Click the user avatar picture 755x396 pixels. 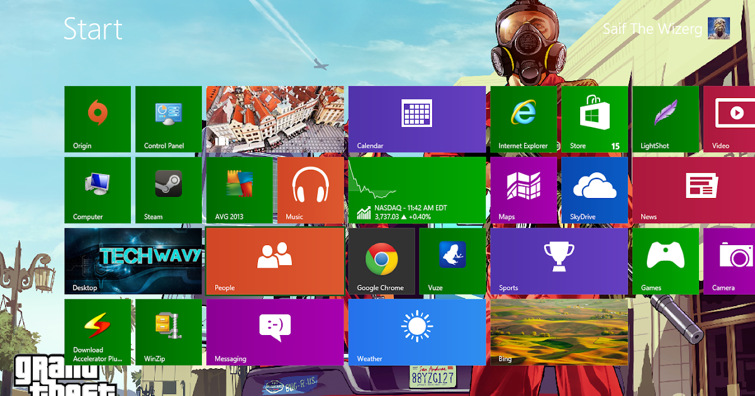point(719,28)
